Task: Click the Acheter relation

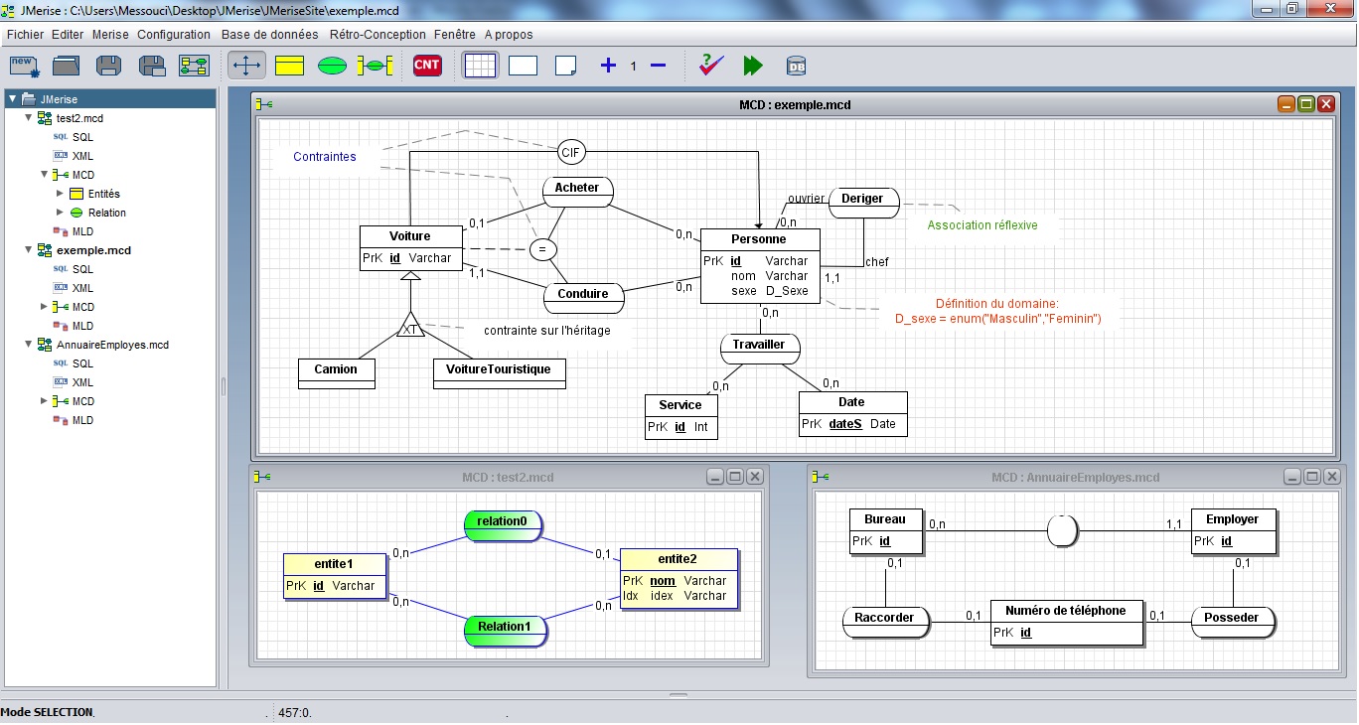Action: (577, 192)
